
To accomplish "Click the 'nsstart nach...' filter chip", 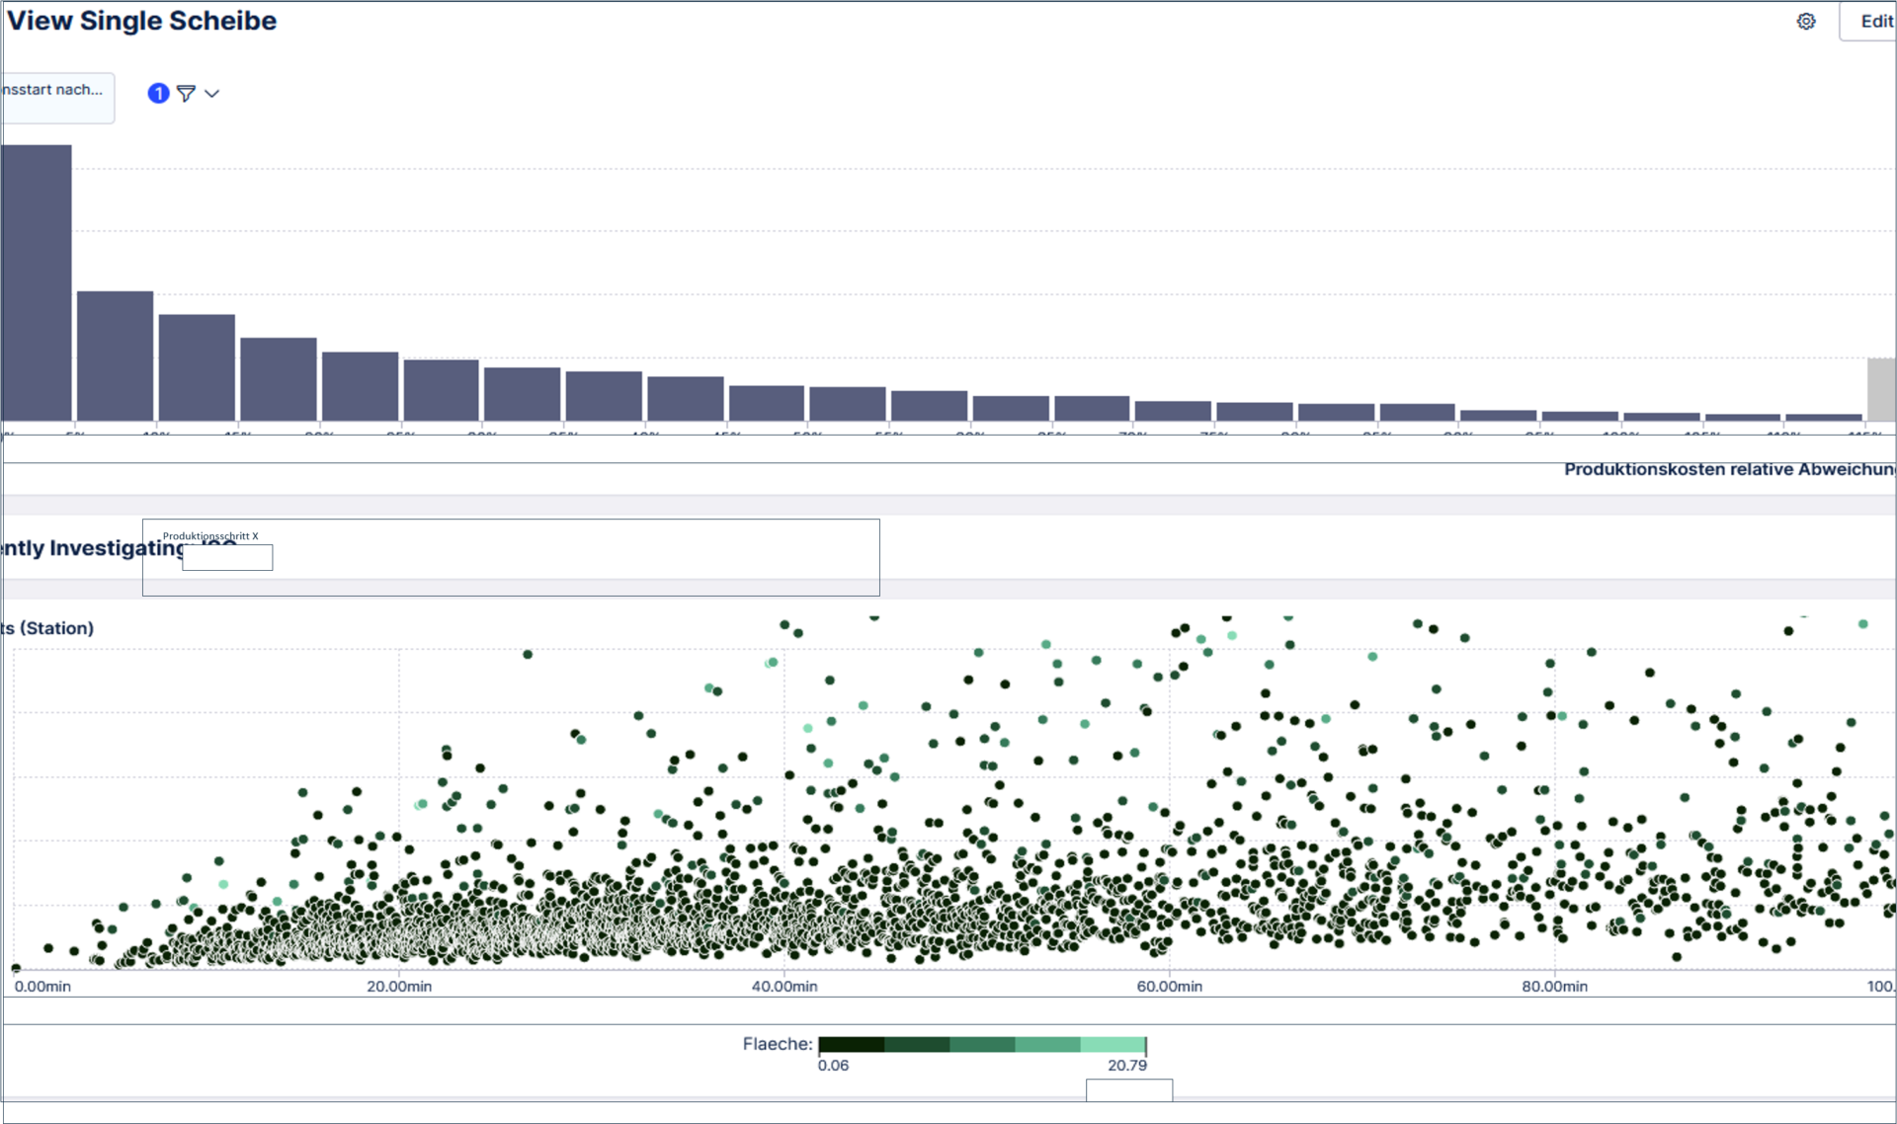I will pyautogui.click(x=57, y=97).
